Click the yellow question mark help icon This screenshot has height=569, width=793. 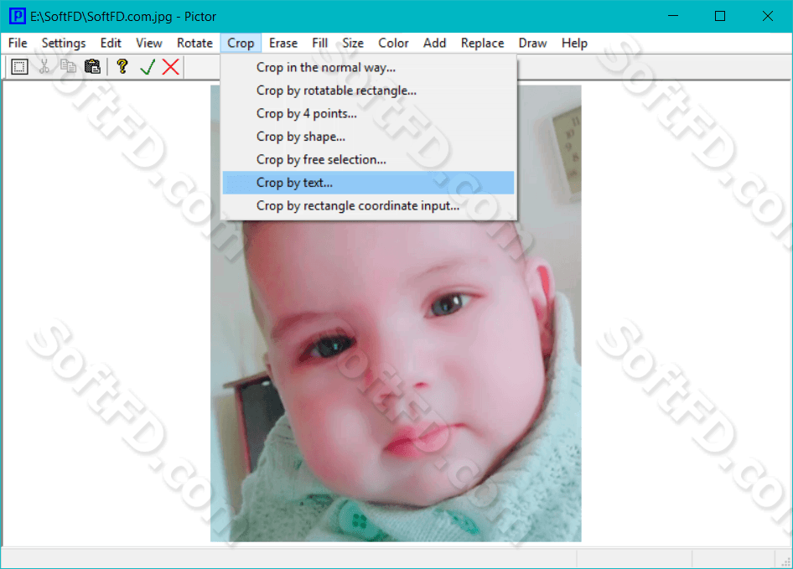coord(122,67)
